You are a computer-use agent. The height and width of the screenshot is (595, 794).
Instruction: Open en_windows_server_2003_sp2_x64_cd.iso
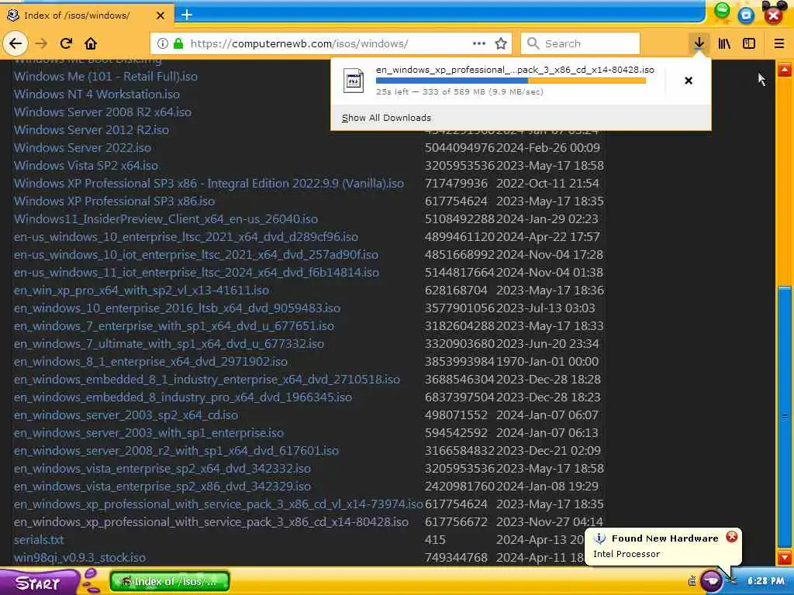coord(126,415)
